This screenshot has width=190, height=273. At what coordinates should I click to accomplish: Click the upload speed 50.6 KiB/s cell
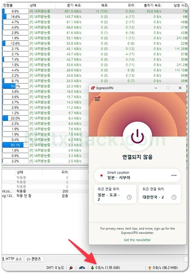point(154,12)
